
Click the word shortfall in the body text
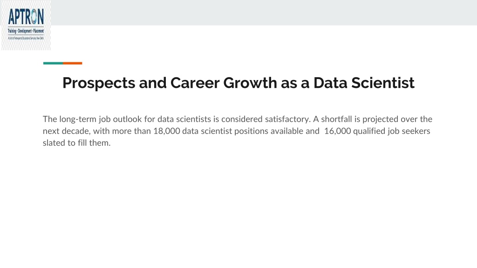pos(336,119)
